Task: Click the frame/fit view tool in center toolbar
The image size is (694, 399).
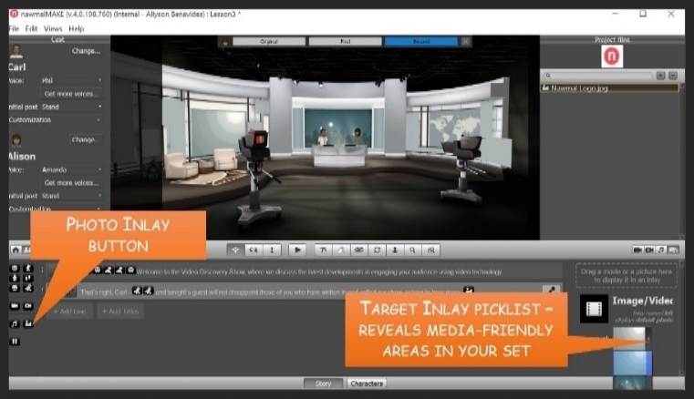Action: coord(378,250)
